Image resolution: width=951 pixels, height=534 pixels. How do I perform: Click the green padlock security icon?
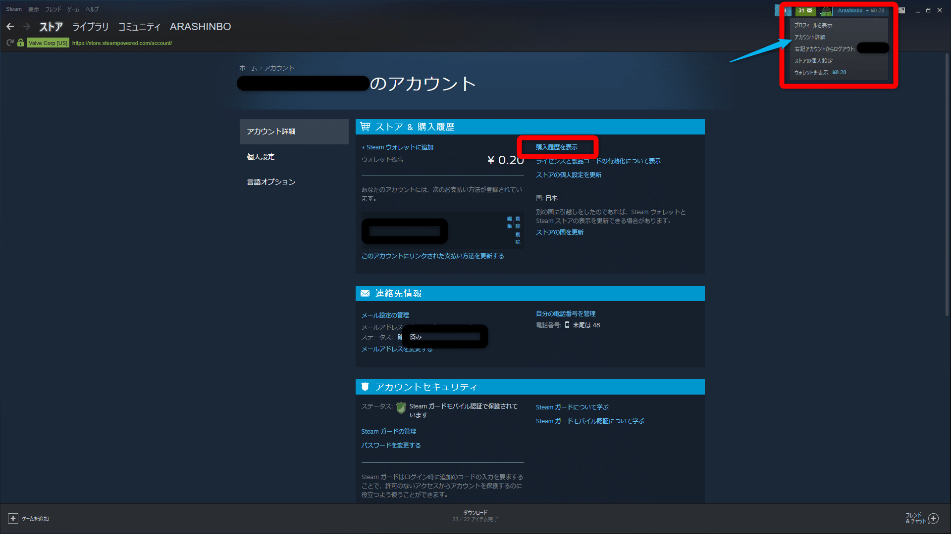20,43
